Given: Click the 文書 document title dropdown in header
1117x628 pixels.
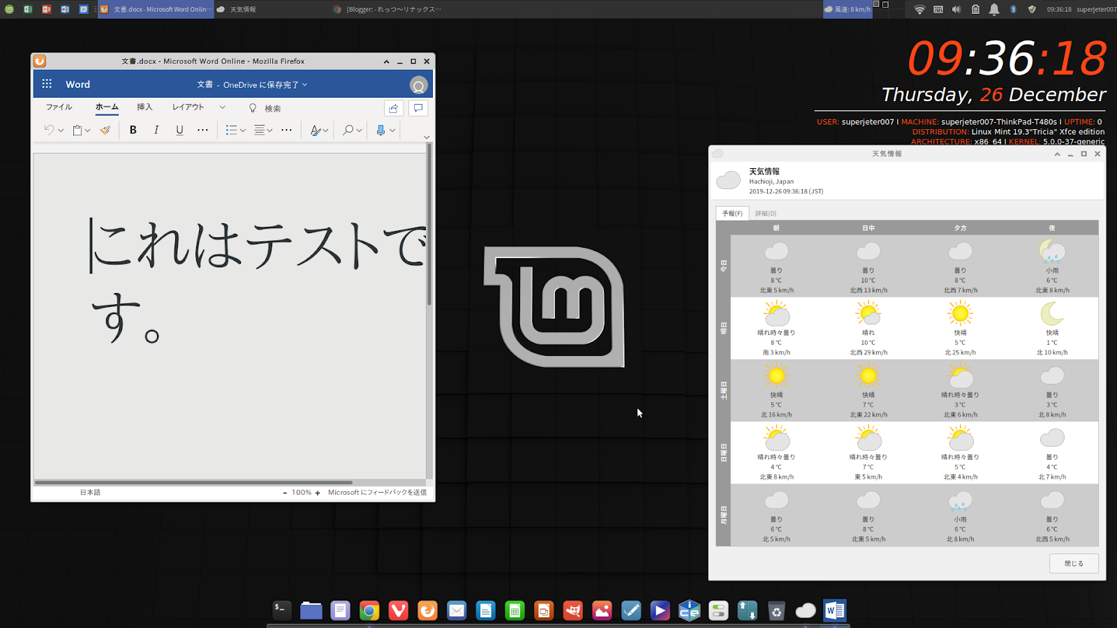Looking at the screenshot, I should (x=252, y=84).
